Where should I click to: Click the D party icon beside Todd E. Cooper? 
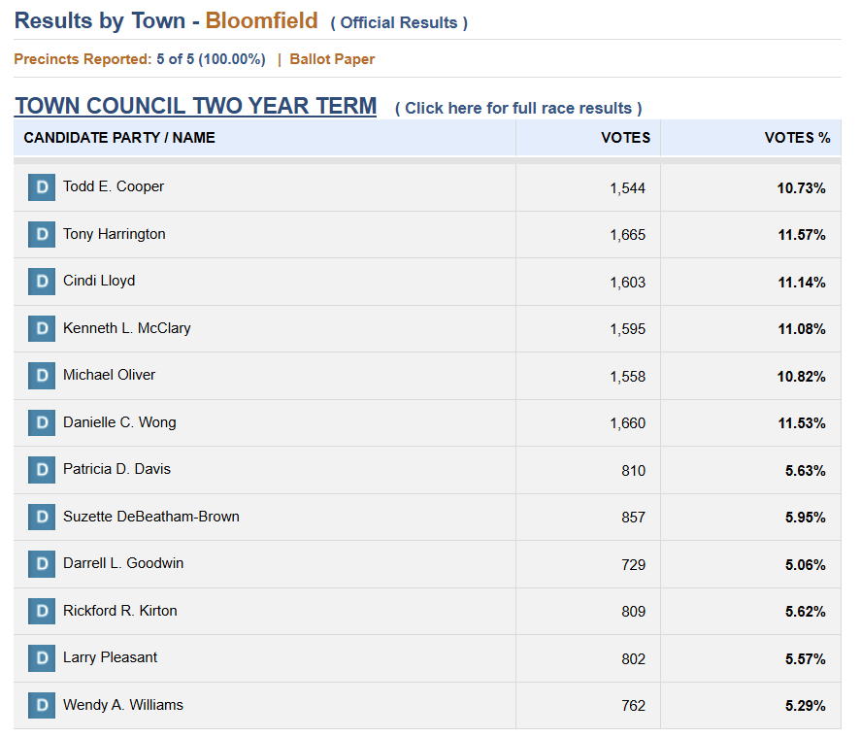[x=42, y=187]
